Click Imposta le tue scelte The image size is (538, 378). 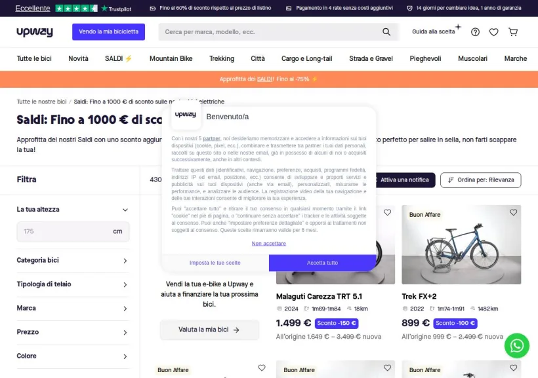tap(215, 263)
